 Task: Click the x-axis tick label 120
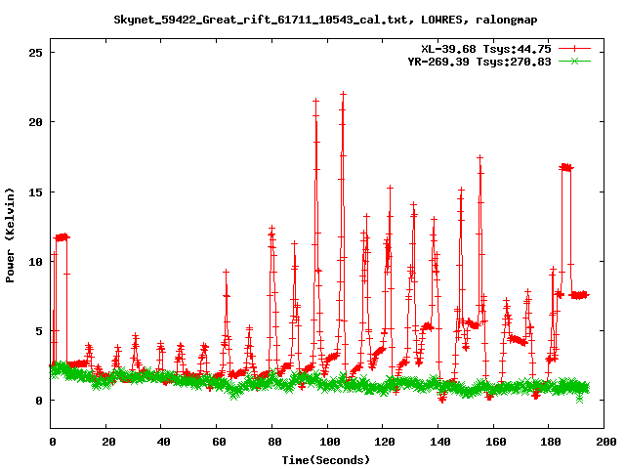[x=385, y=442]
